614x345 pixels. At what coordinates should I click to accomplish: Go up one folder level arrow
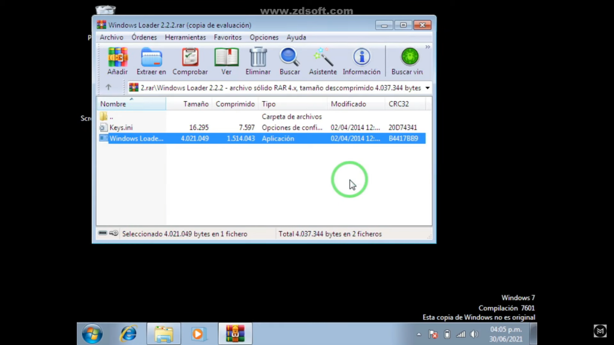pos(109,87)
